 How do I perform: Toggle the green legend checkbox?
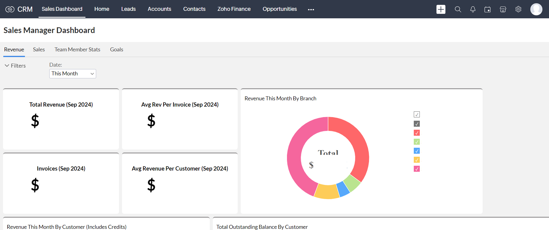click(417, 142)
